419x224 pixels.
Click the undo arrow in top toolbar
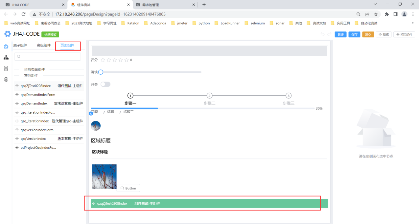(x=322, y=34)
